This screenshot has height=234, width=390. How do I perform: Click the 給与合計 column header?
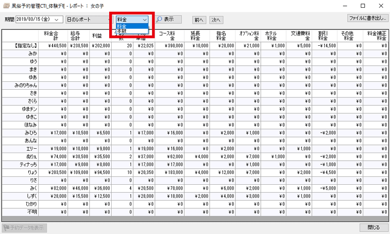78,36
